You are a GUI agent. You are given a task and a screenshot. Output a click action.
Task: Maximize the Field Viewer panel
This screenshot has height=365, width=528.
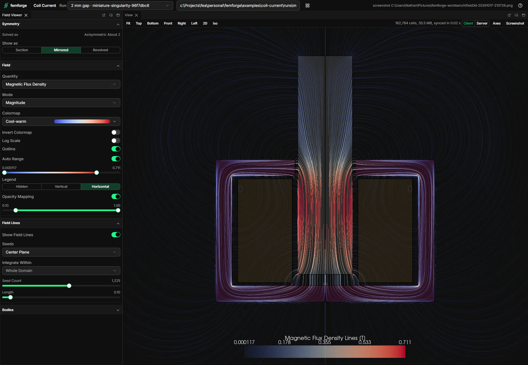click(118, 15)
